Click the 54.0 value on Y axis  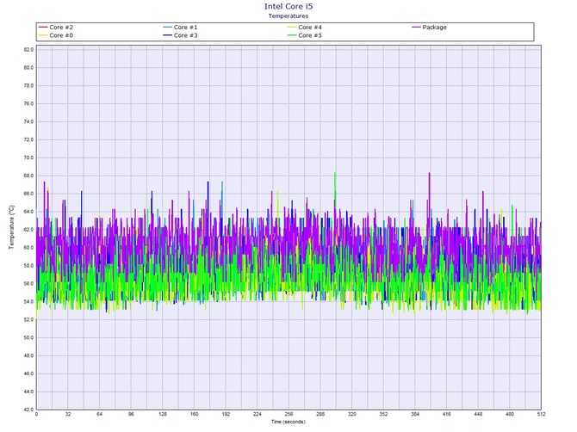pos(28,302)
